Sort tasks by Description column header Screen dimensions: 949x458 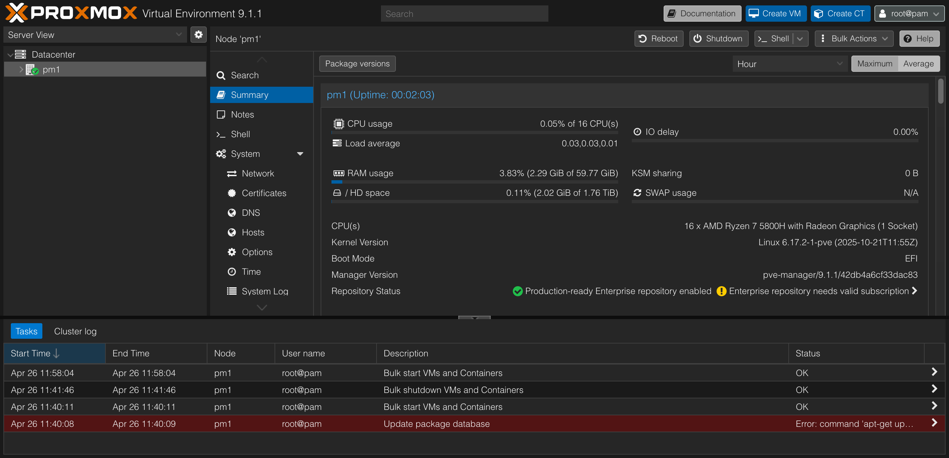[x=582, y=353]
